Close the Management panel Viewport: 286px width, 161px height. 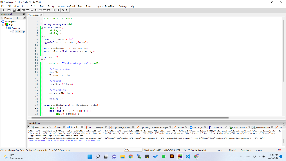pos(24,14)
